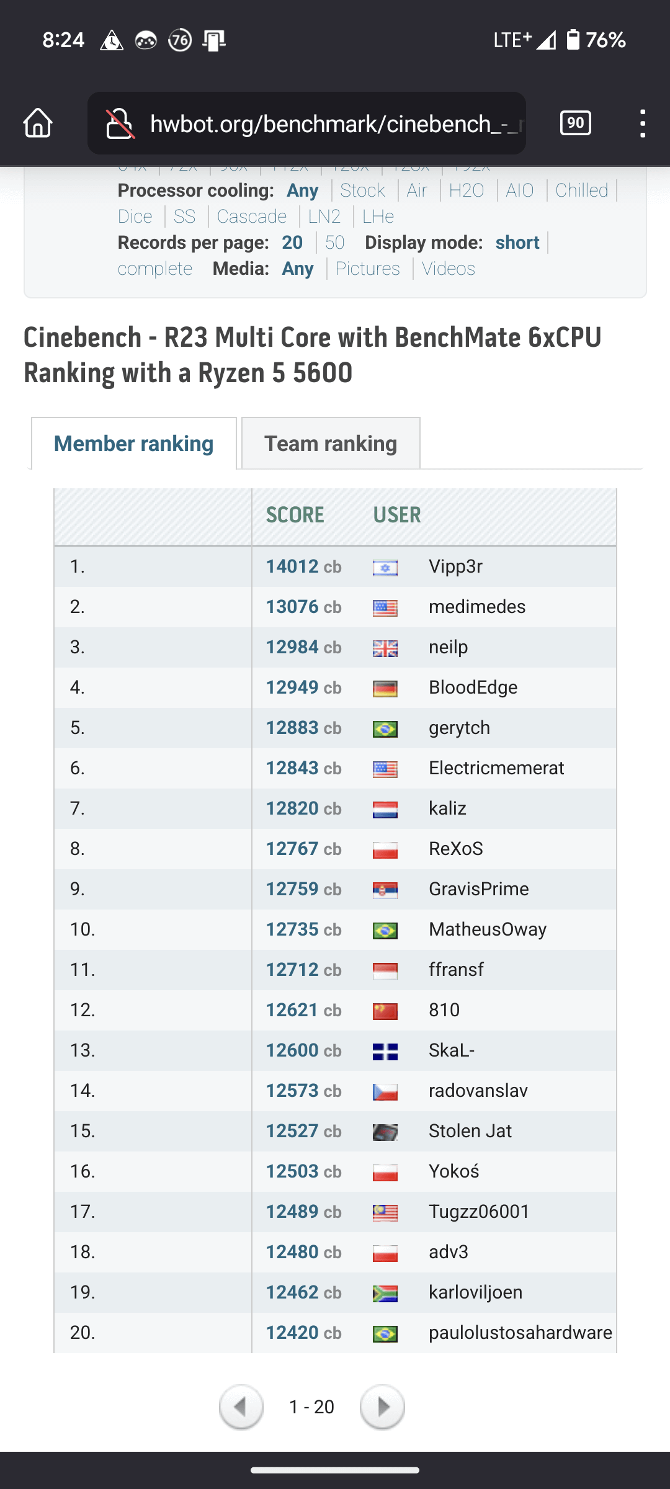Image resolution: width=670 pixels, height=1489 pixels.
Task: Filter media by Pictures
Action: (367, 269)
